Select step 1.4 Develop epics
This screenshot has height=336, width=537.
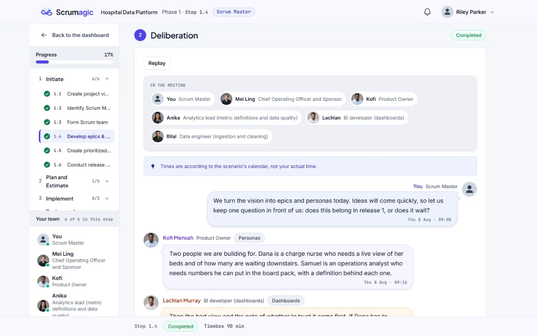click(x=77, y=137)
